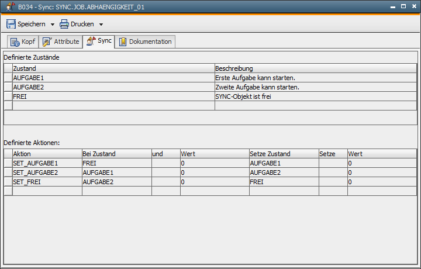Select row header of the FREI state row
Screen dimensions: 421x269
(x=8, y=96)
